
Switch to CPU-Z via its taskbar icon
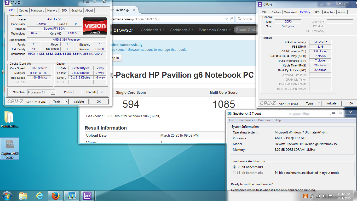tap(87, 196)
